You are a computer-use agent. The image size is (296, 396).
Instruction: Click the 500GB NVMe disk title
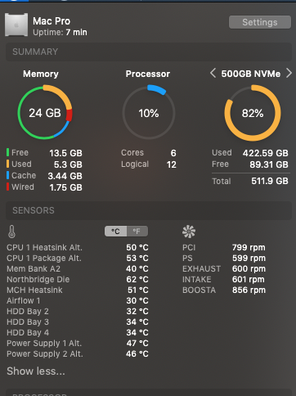click(251, 74)
